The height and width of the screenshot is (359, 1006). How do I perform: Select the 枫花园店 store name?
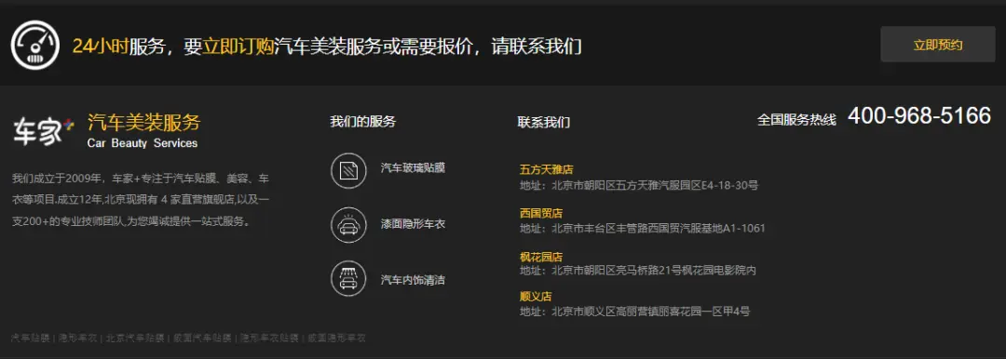[541, 257]
